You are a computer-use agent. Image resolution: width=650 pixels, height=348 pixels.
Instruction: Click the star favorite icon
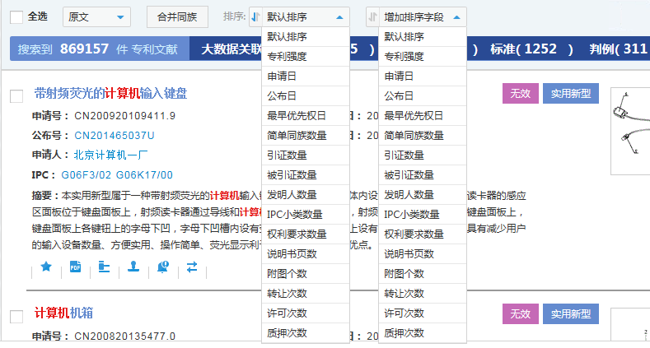point(46,267)
